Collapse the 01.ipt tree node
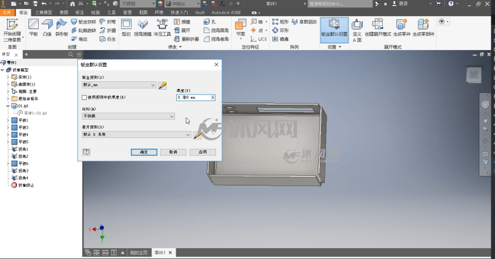 tap(8, 106)
